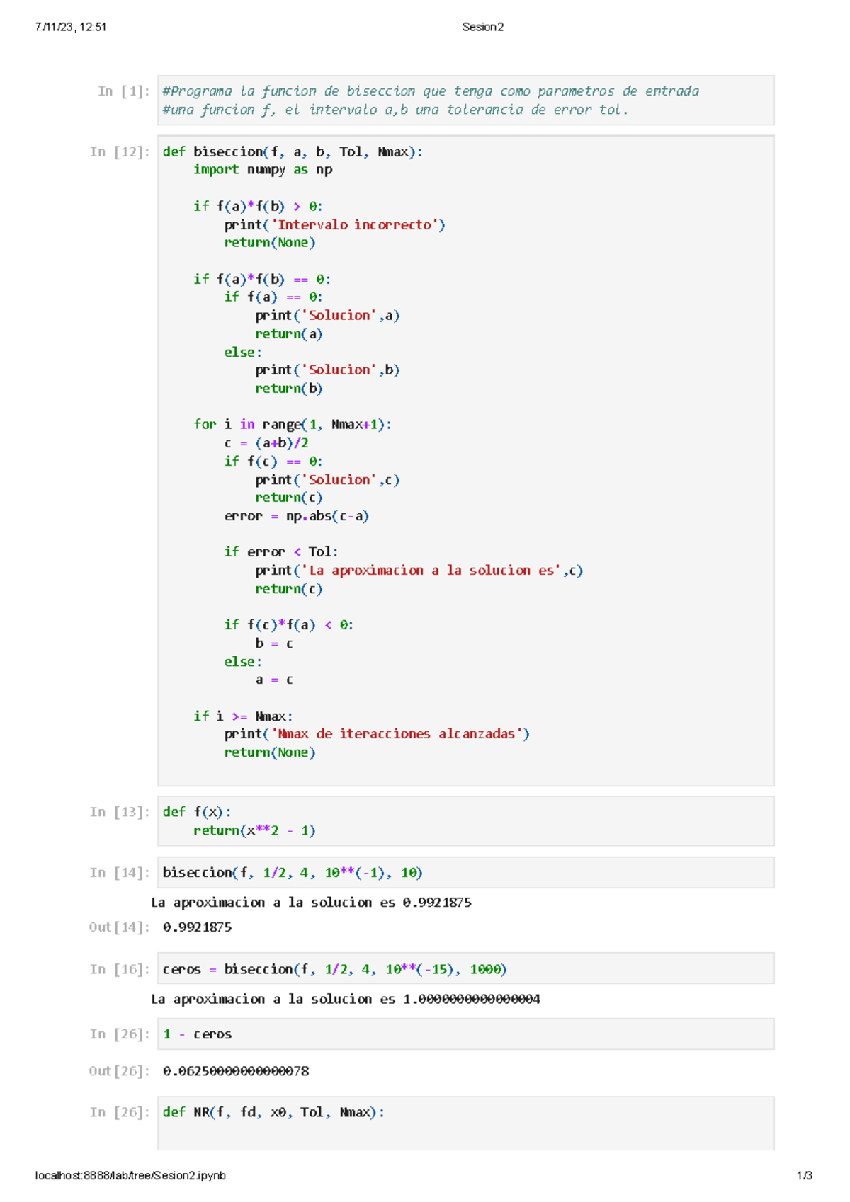Click the 'if f(c)*f(a) < 0:' line
The image size is (850, 1202).
pyautogui.click(x=289, y=624)
